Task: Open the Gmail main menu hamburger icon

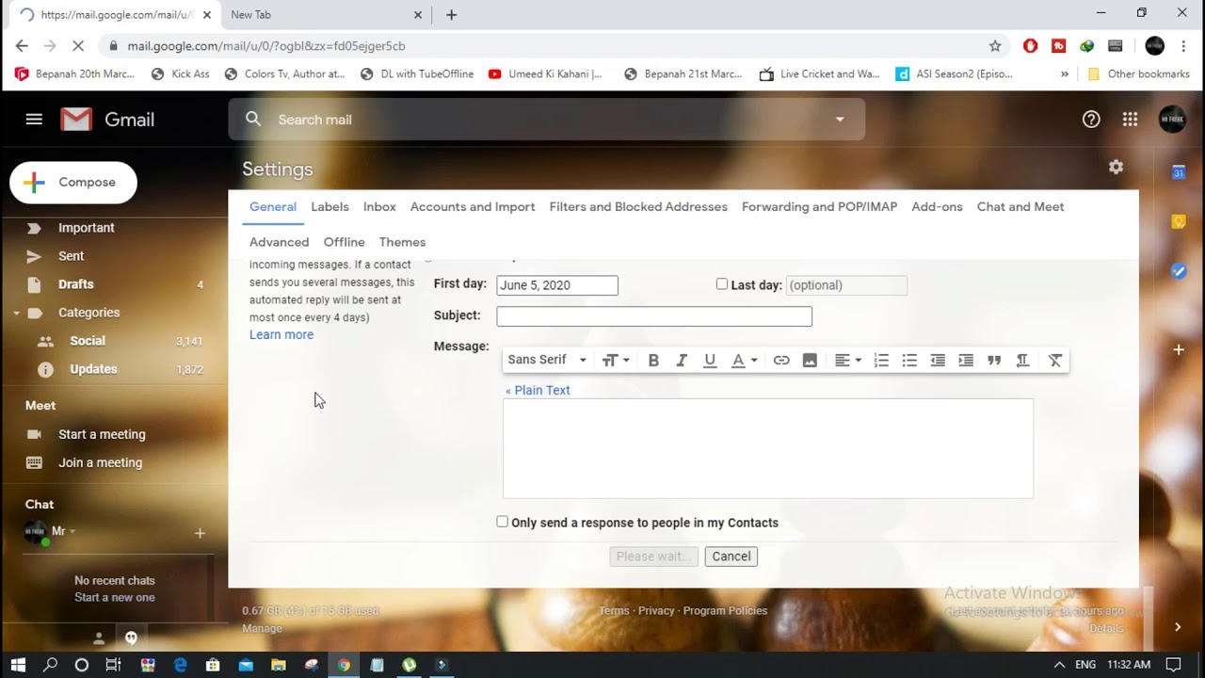Action: [34, 120]
